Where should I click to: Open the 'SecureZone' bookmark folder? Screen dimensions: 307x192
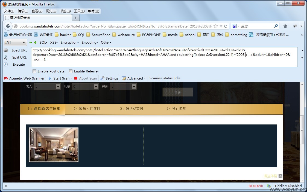click(x=98, y=35)
